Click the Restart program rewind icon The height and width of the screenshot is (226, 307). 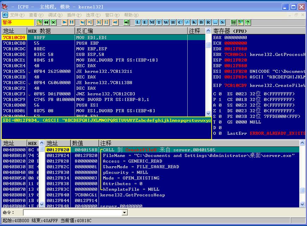[46, 22]
